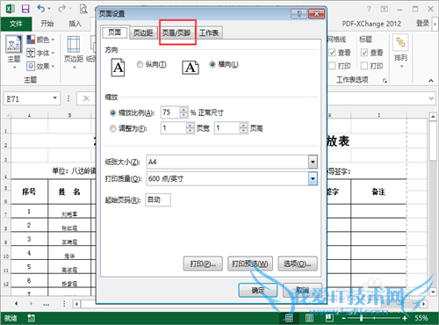Confirm with OK (确定) button
The width and height of the screenshot is (439, 325).
pyautogui.click(x=258, y=290)
